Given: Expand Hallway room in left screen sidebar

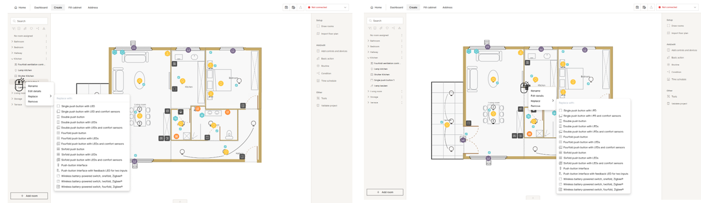Looking at the screenshot, I should (x=12, y=53).
